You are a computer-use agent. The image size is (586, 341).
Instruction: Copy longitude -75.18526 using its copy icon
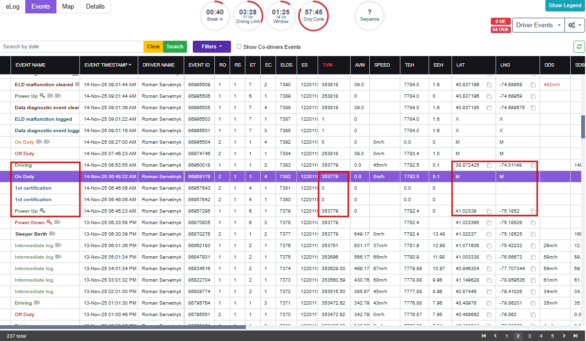click(533, 223)
